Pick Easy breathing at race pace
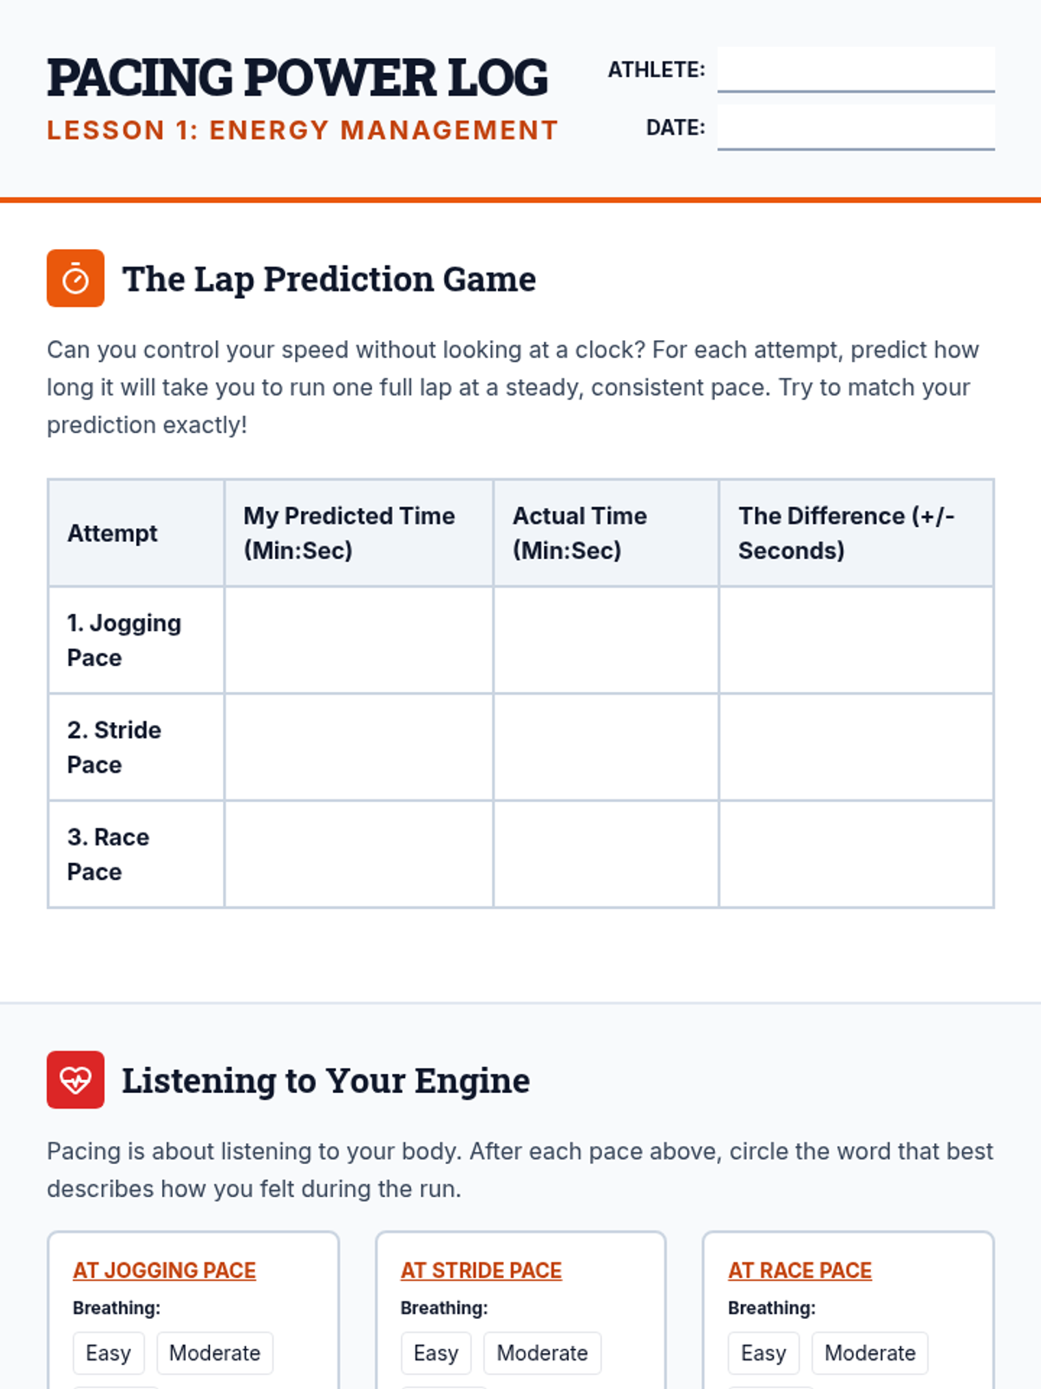Screen dimensions: 1041x1389 [763, 1353]
